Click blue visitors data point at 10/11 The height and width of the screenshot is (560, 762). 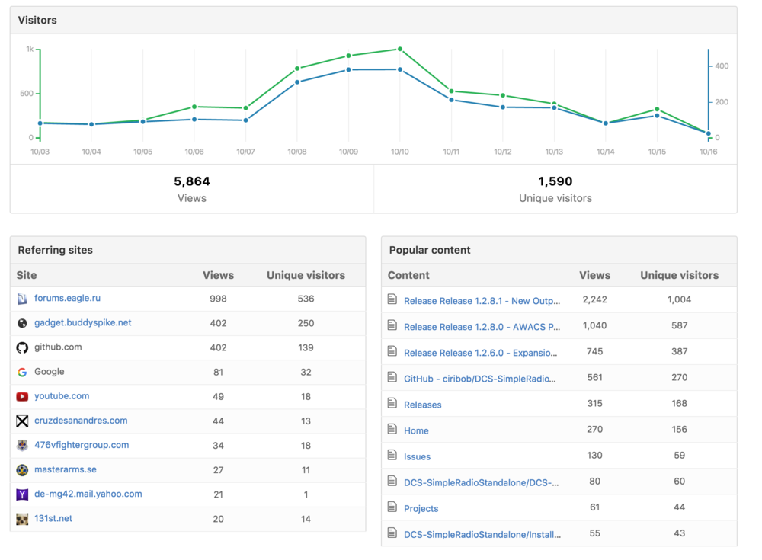(x=451, y=100)
